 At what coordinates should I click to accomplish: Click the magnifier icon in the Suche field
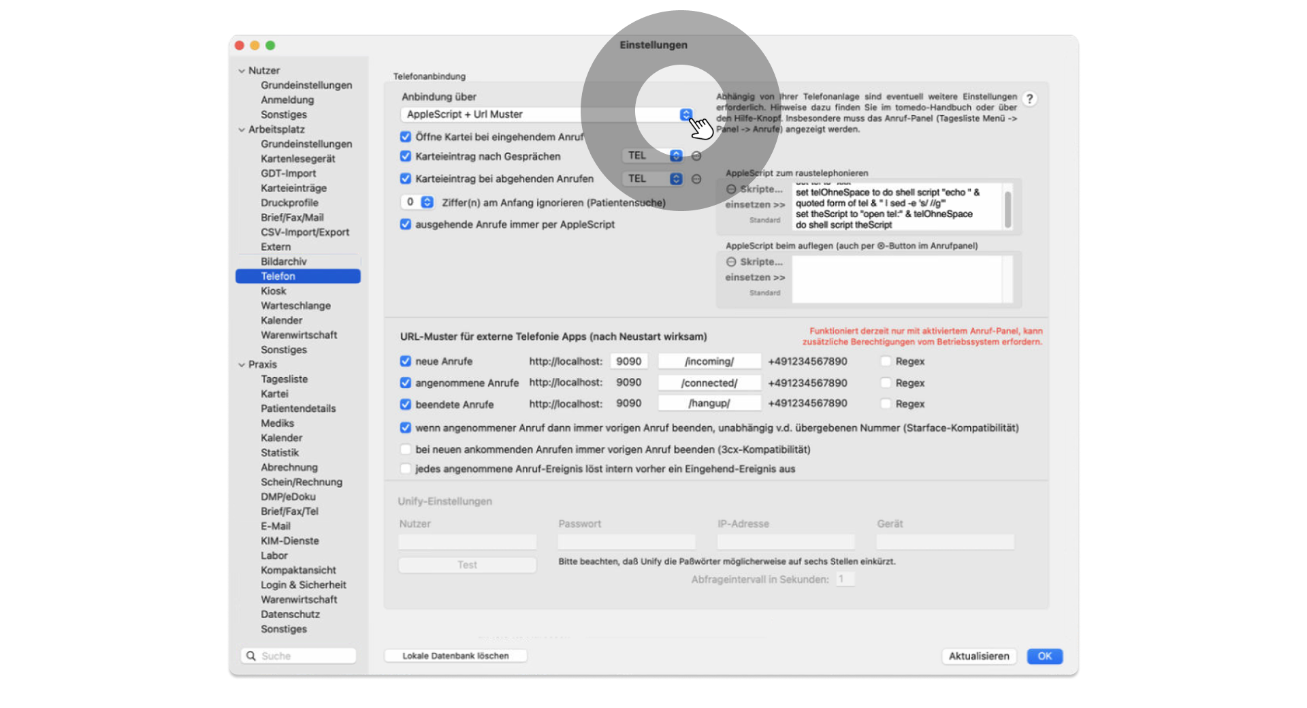point(251,656)
